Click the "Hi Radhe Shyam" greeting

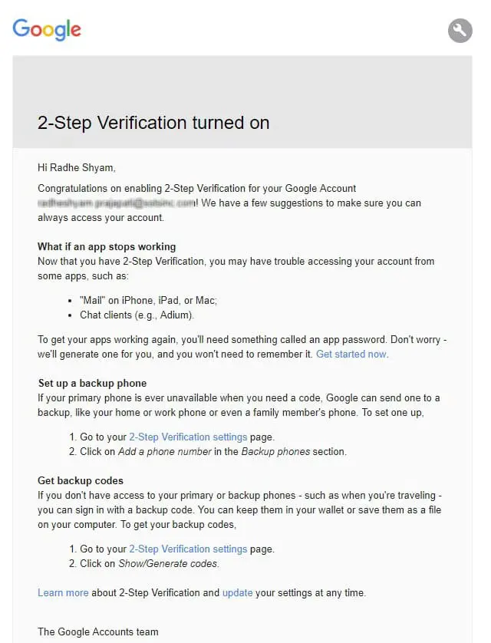tap(77, 167)
